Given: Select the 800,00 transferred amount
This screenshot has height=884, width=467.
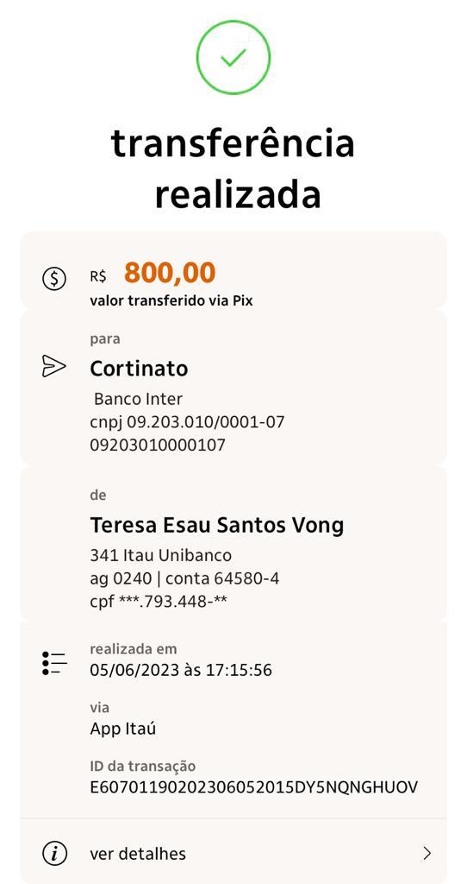Looking at the screenshot, I should tap(170, 273).
